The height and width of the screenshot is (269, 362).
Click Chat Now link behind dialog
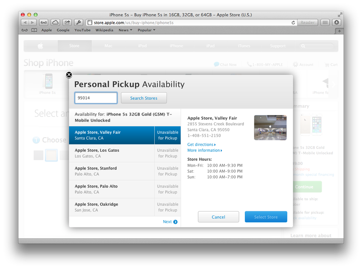coord(225,64)
